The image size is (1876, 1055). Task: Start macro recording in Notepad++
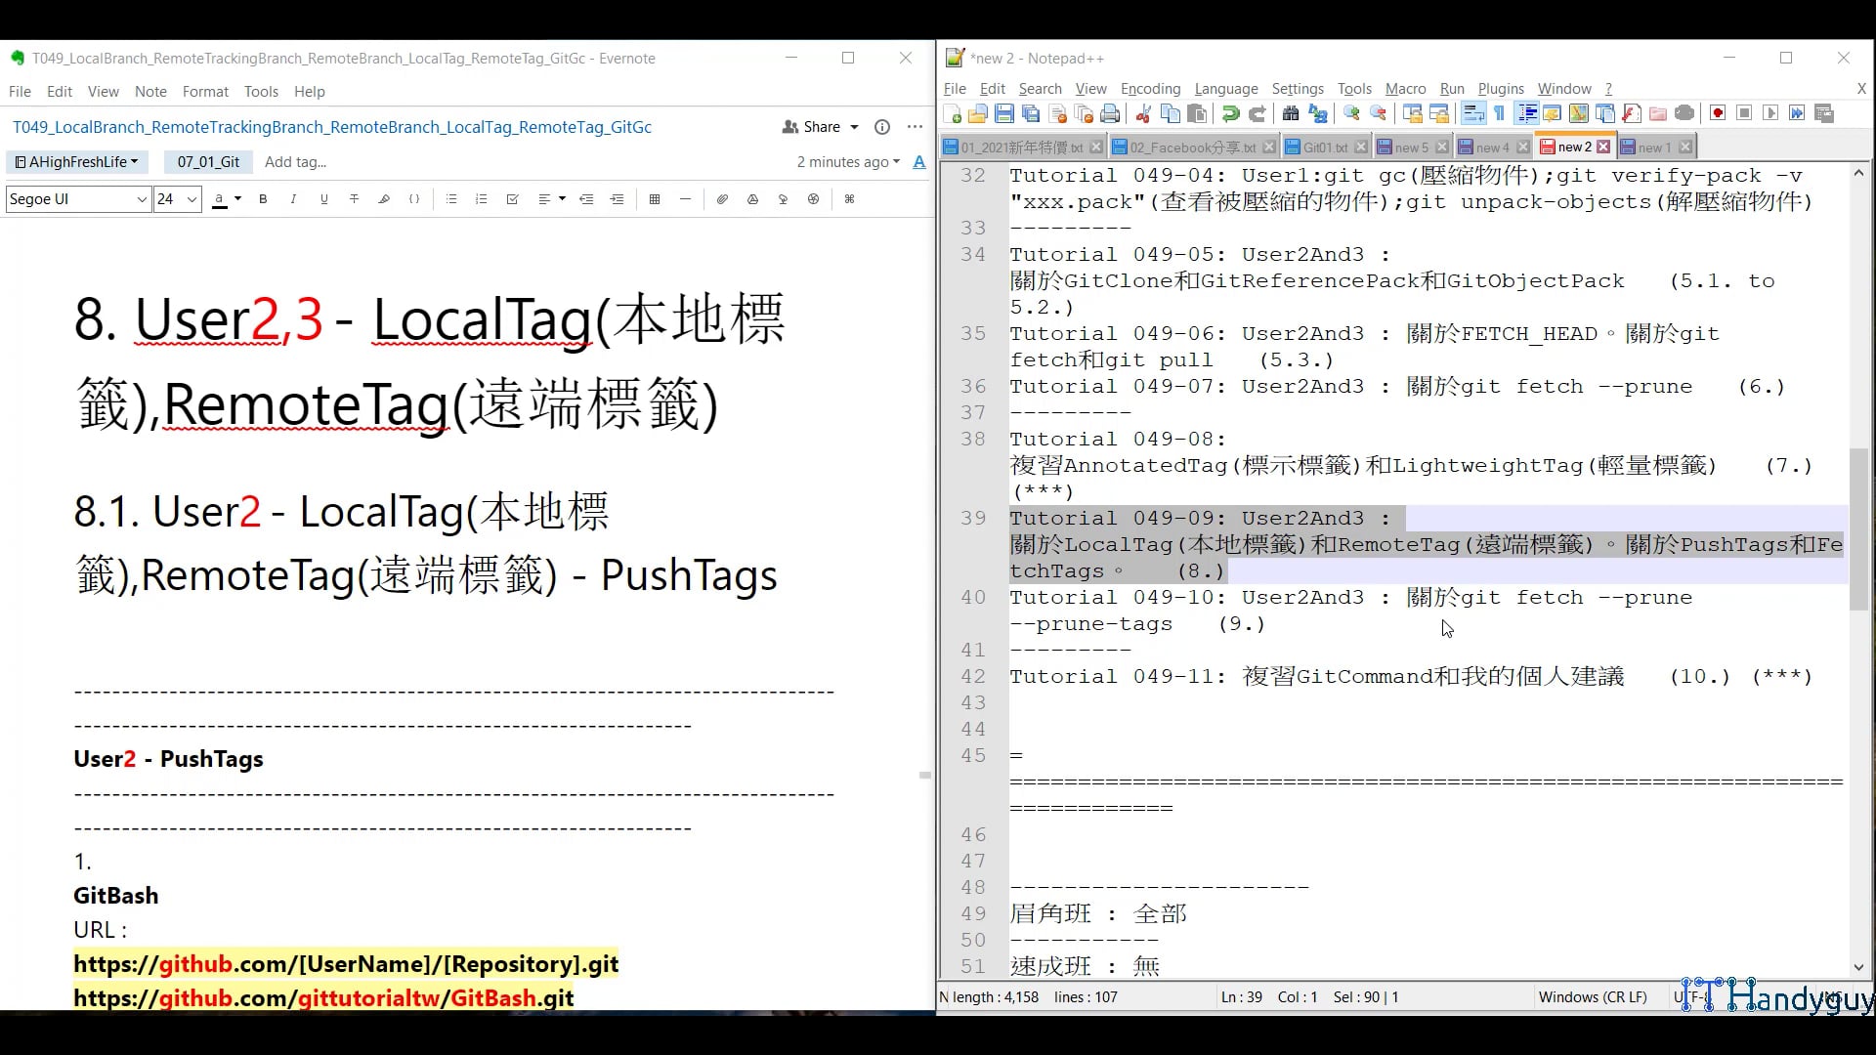(x=1718, y=113)
